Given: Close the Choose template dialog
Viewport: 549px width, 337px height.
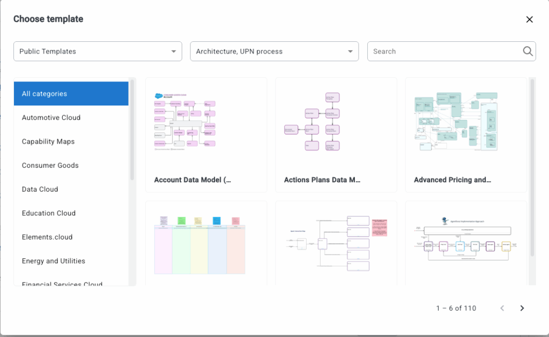Looking at the screenshot, I should point(529,19).
